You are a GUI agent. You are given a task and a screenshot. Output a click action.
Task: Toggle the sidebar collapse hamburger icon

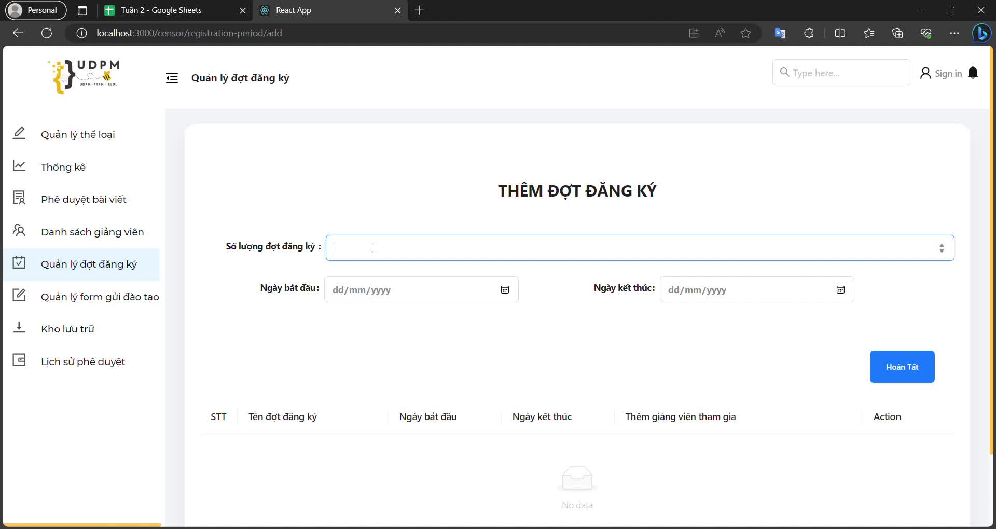point(172,78)
